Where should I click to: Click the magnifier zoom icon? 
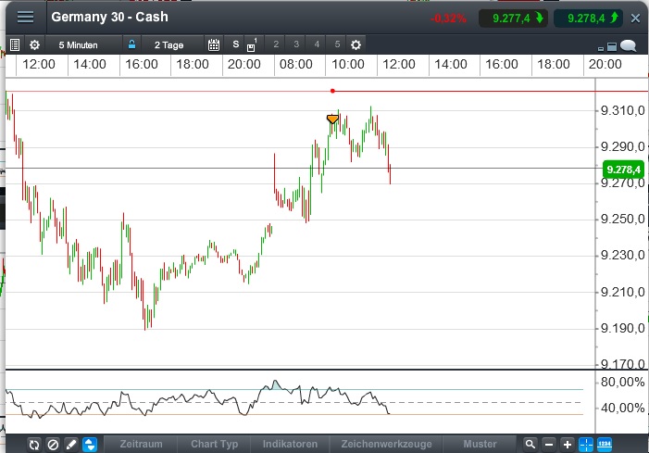(530, 445)
